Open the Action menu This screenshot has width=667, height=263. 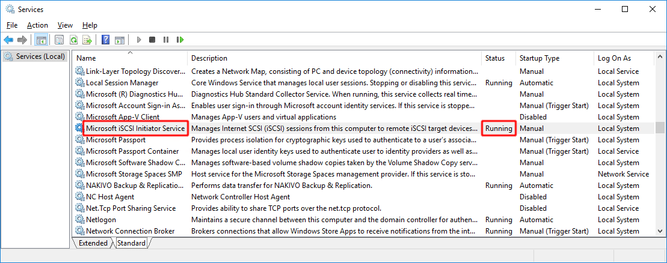[37, 25]
